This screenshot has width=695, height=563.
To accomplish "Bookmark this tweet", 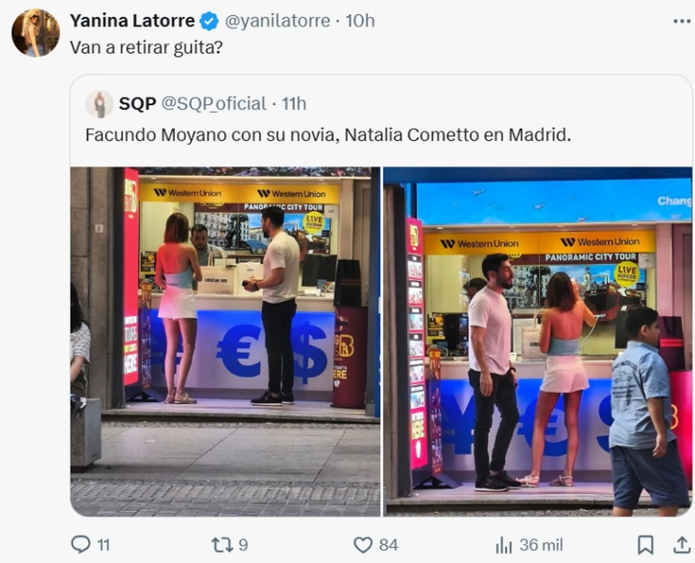I will point(645,545).
